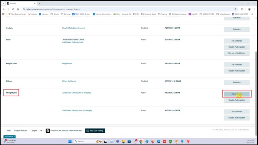Open the EDI bookmark folder
The width and height of the screenshot is (258, 145).
coord(136,14)
